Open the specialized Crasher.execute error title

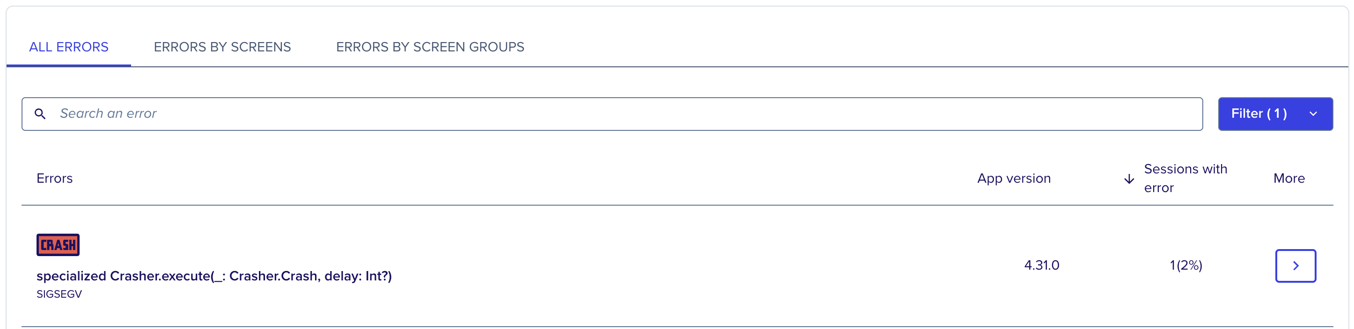(214, 276)
